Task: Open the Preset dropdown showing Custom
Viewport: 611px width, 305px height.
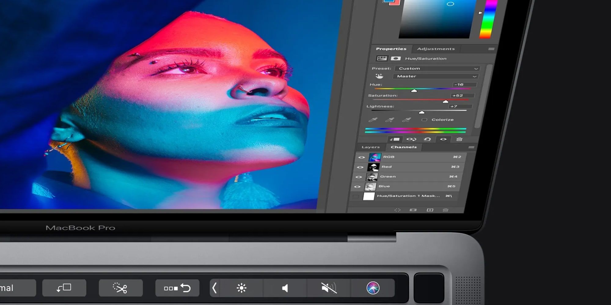Action: (437, 68)
